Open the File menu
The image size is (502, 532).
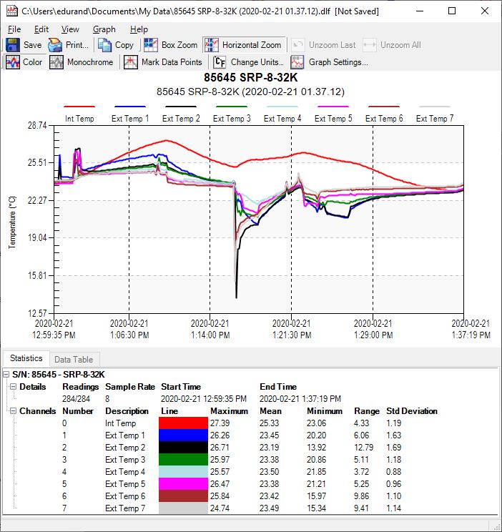pos(14,29)
